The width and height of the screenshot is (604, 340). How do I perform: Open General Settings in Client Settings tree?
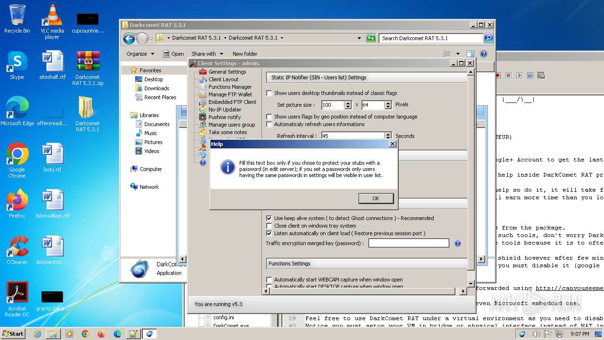click(227, 72)
